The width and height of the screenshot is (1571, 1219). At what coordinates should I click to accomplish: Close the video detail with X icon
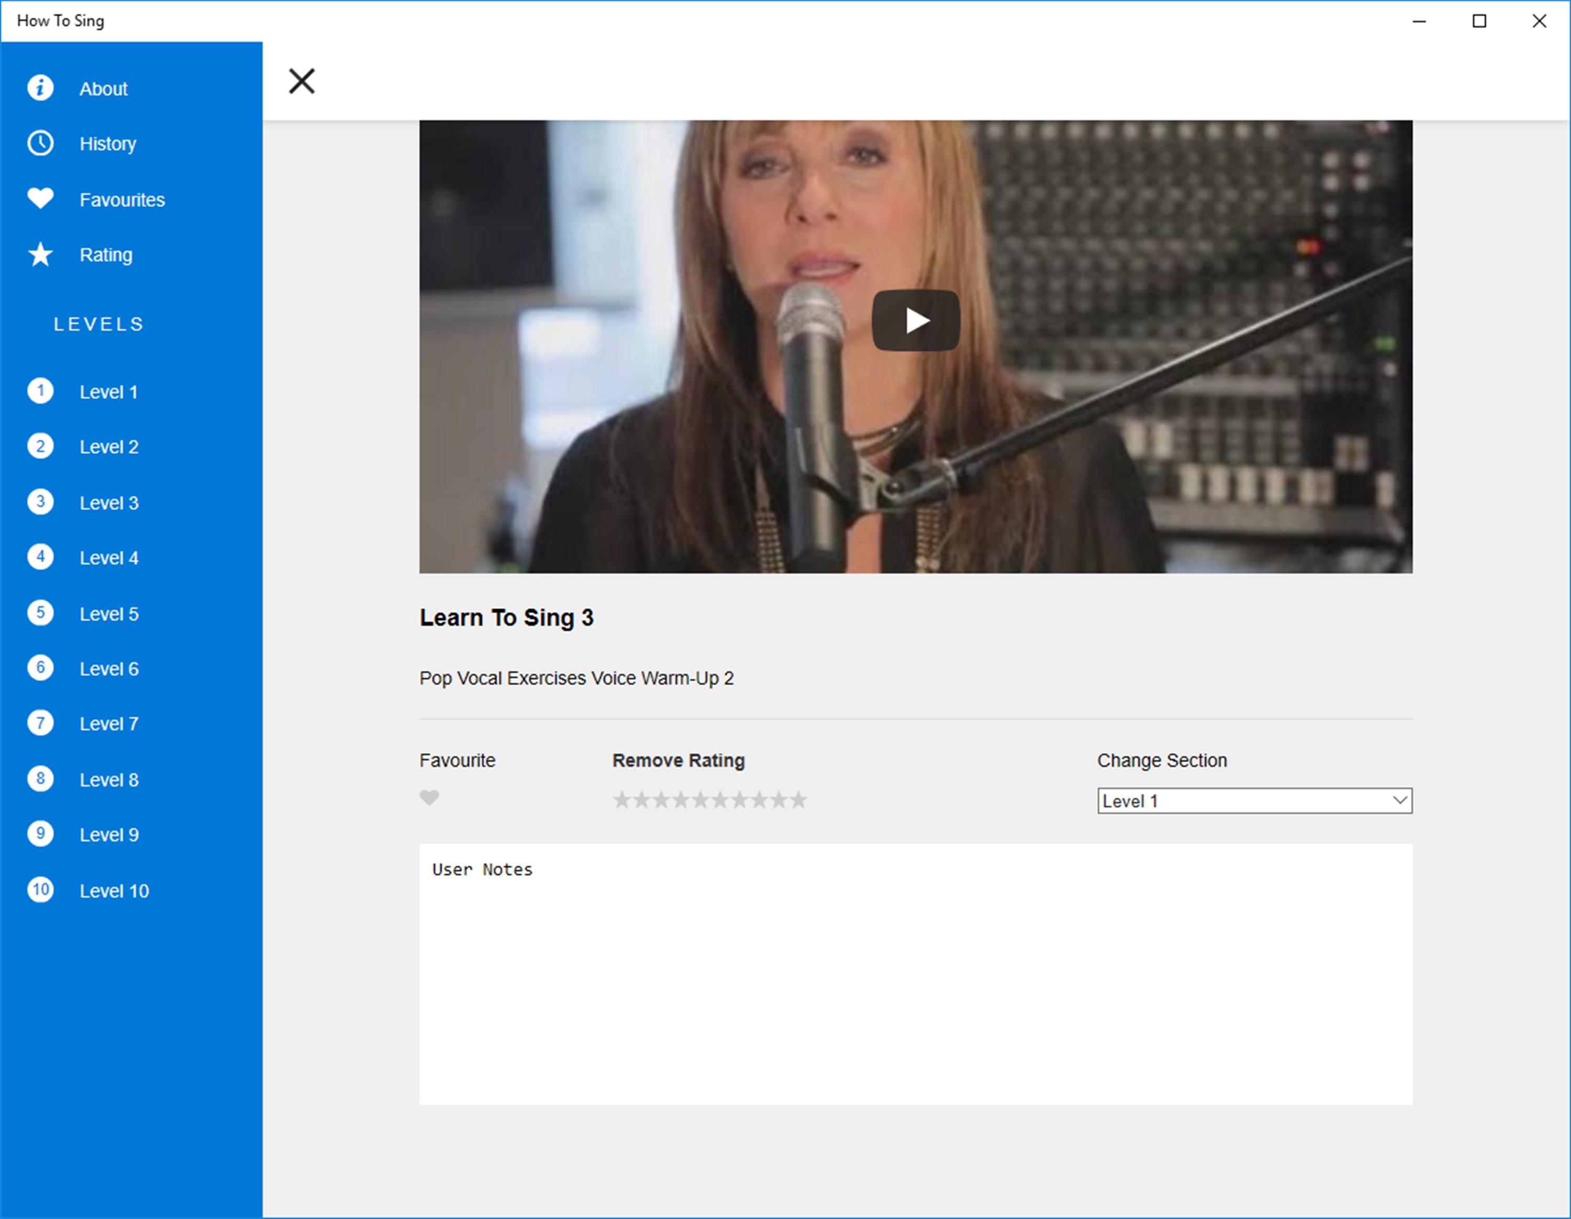[x=302, y=81]
